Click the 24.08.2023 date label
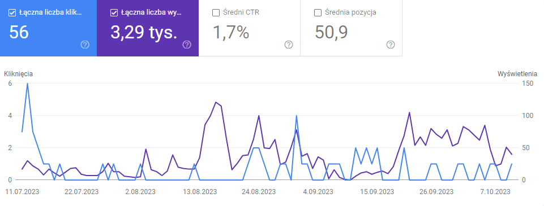544x206 pixels. click(259, 192)
